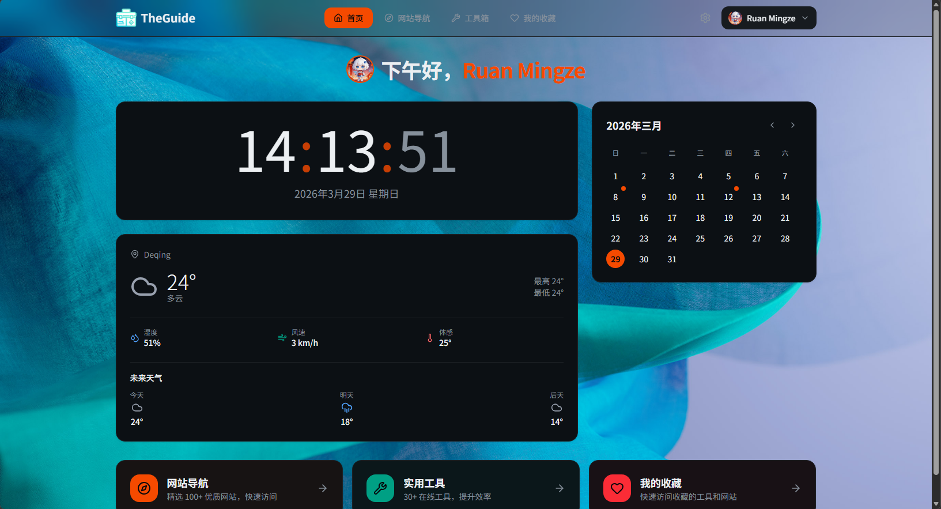Open the 工具箱 navigation tab
Viewport: 941px width, 509px height.
[x=470, y=18]
